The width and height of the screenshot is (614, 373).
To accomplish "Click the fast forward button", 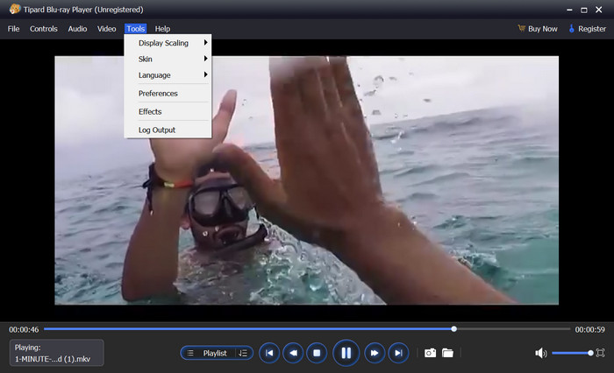I will click(374, 353).
